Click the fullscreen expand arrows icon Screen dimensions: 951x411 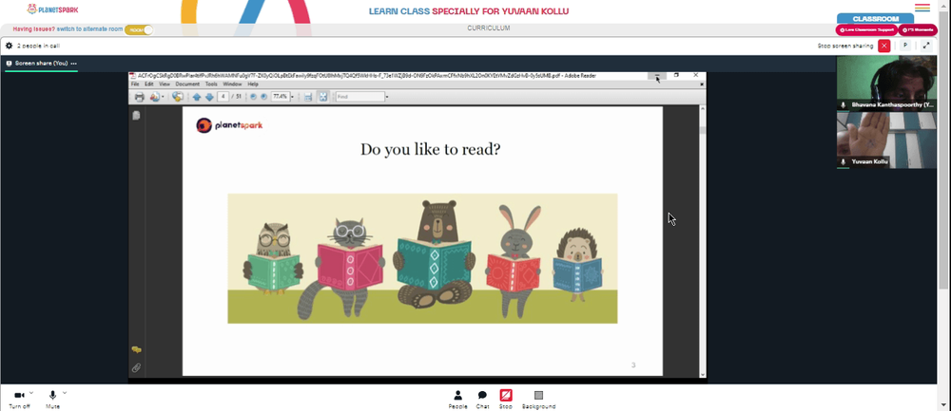925,46
